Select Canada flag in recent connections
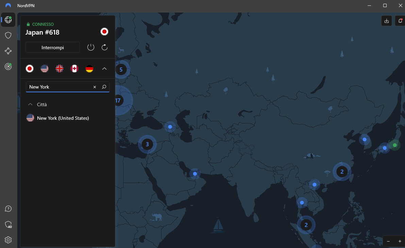The width and height of the screenshot is (405, 248). pos(74,69)
